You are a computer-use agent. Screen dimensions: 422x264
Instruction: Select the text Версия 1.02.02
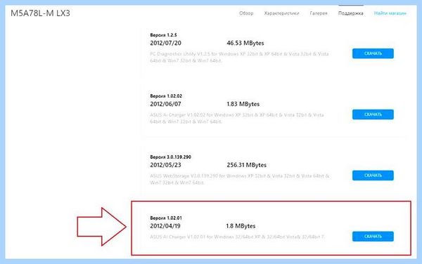(166, 96)
